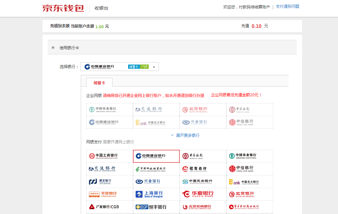Select 上海银行 Bank of Shanghai
The width and height of the screenshot is (338, 214).
pos(156,194)
